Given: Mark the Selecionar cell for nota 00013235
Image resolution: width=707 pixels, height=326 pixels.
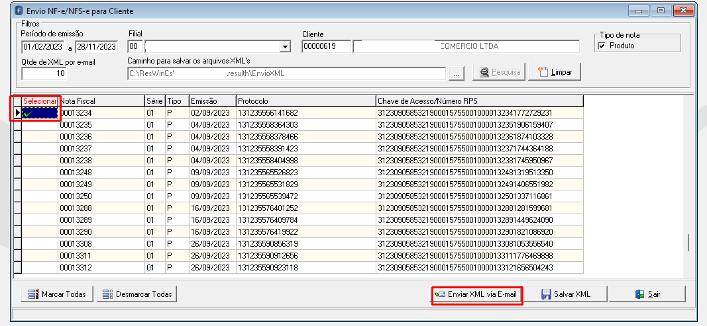Looking at the screenshot, I should click(40, 125).
